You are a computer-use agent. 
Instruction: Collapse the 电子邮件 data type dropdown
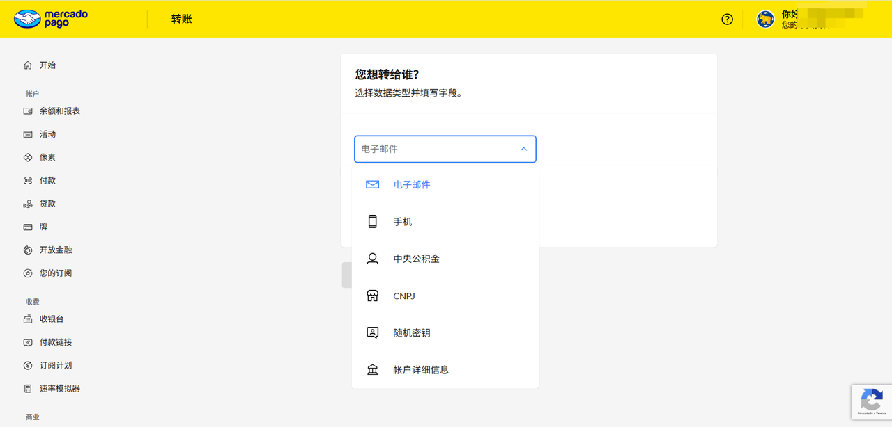(x=523, y=149)
